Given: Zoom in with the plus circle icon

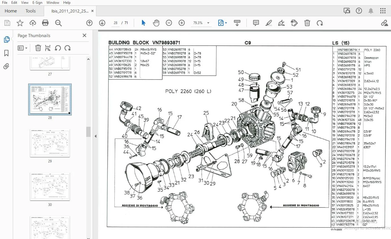Looking at the screenshot, I should (182, 23).
